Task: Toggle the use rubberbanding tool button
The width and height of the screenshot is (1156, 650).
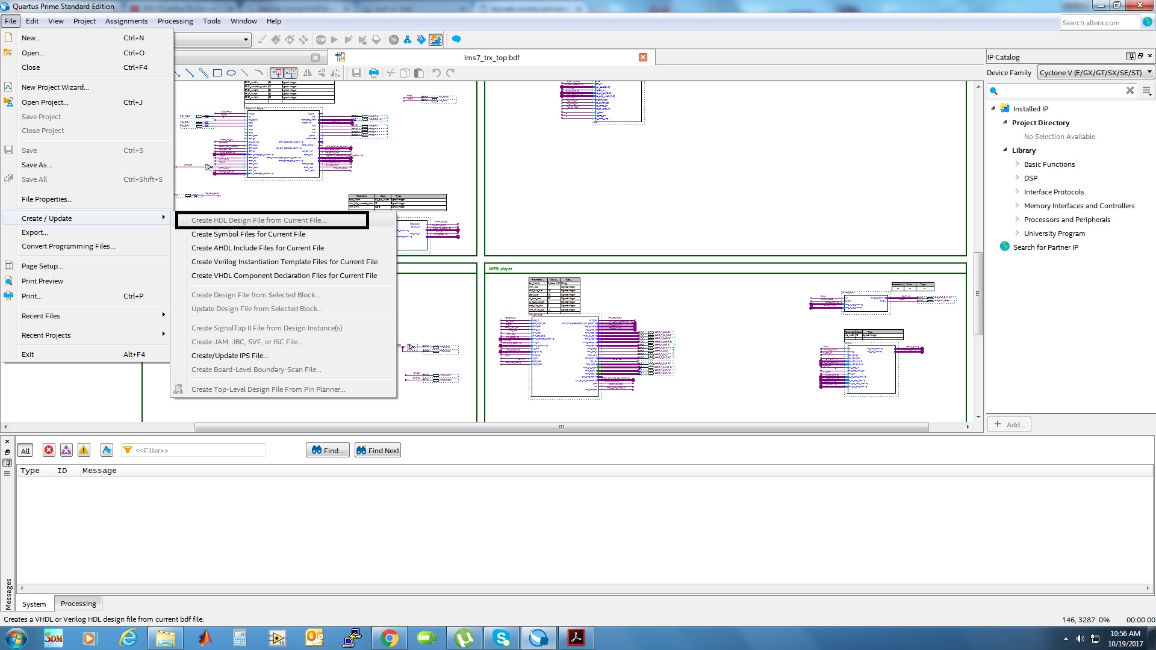Action: pyautogui.click(x=276, y=73)
